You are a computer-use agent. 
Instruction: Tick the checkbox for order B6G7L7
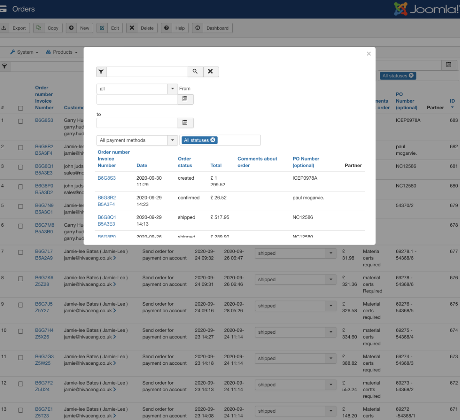coord(21,252)
